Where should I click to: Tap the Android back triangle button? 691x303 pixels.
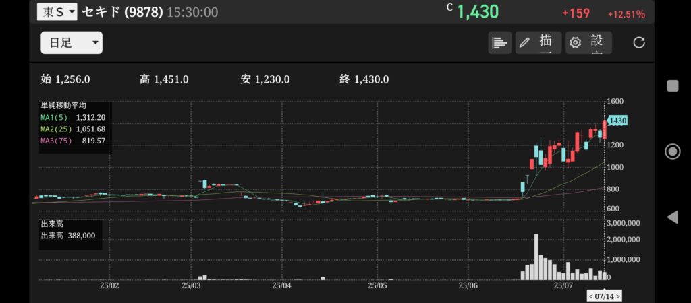click(x=673, y=217)
